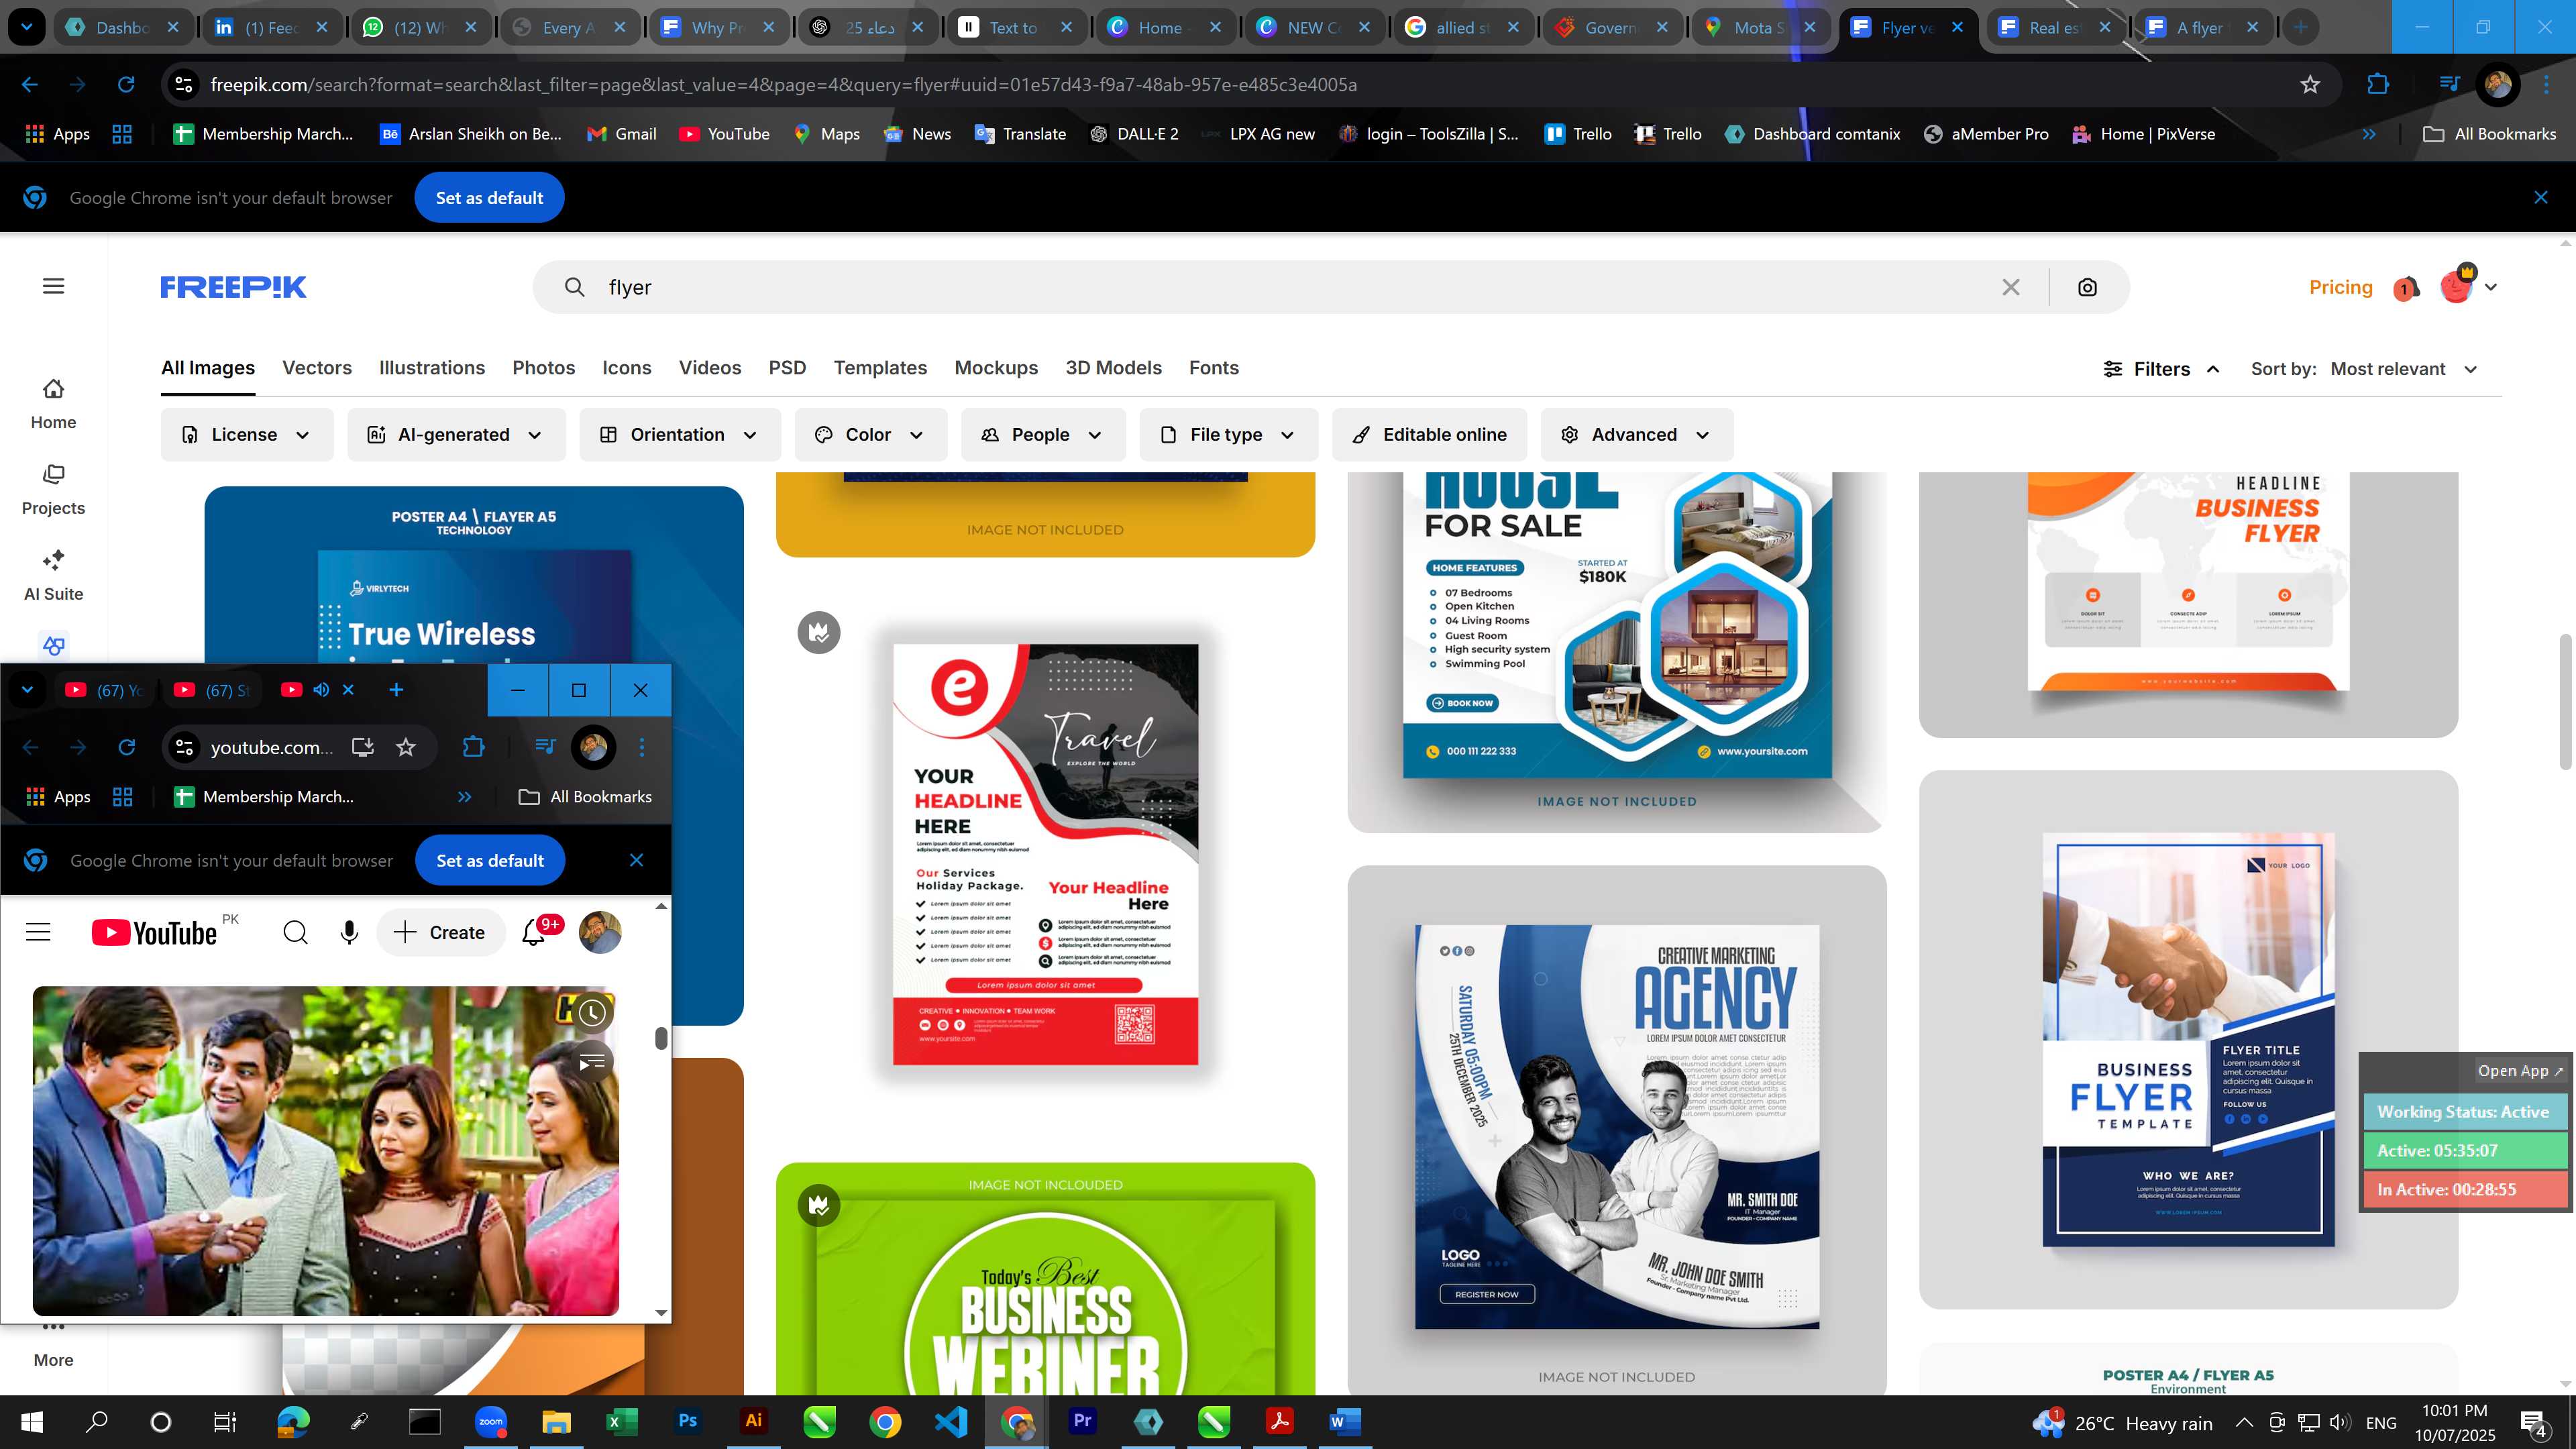Open Illustrator from the taskbar
Viewport: 2576px width, 1449px height.
(753, 1421)
